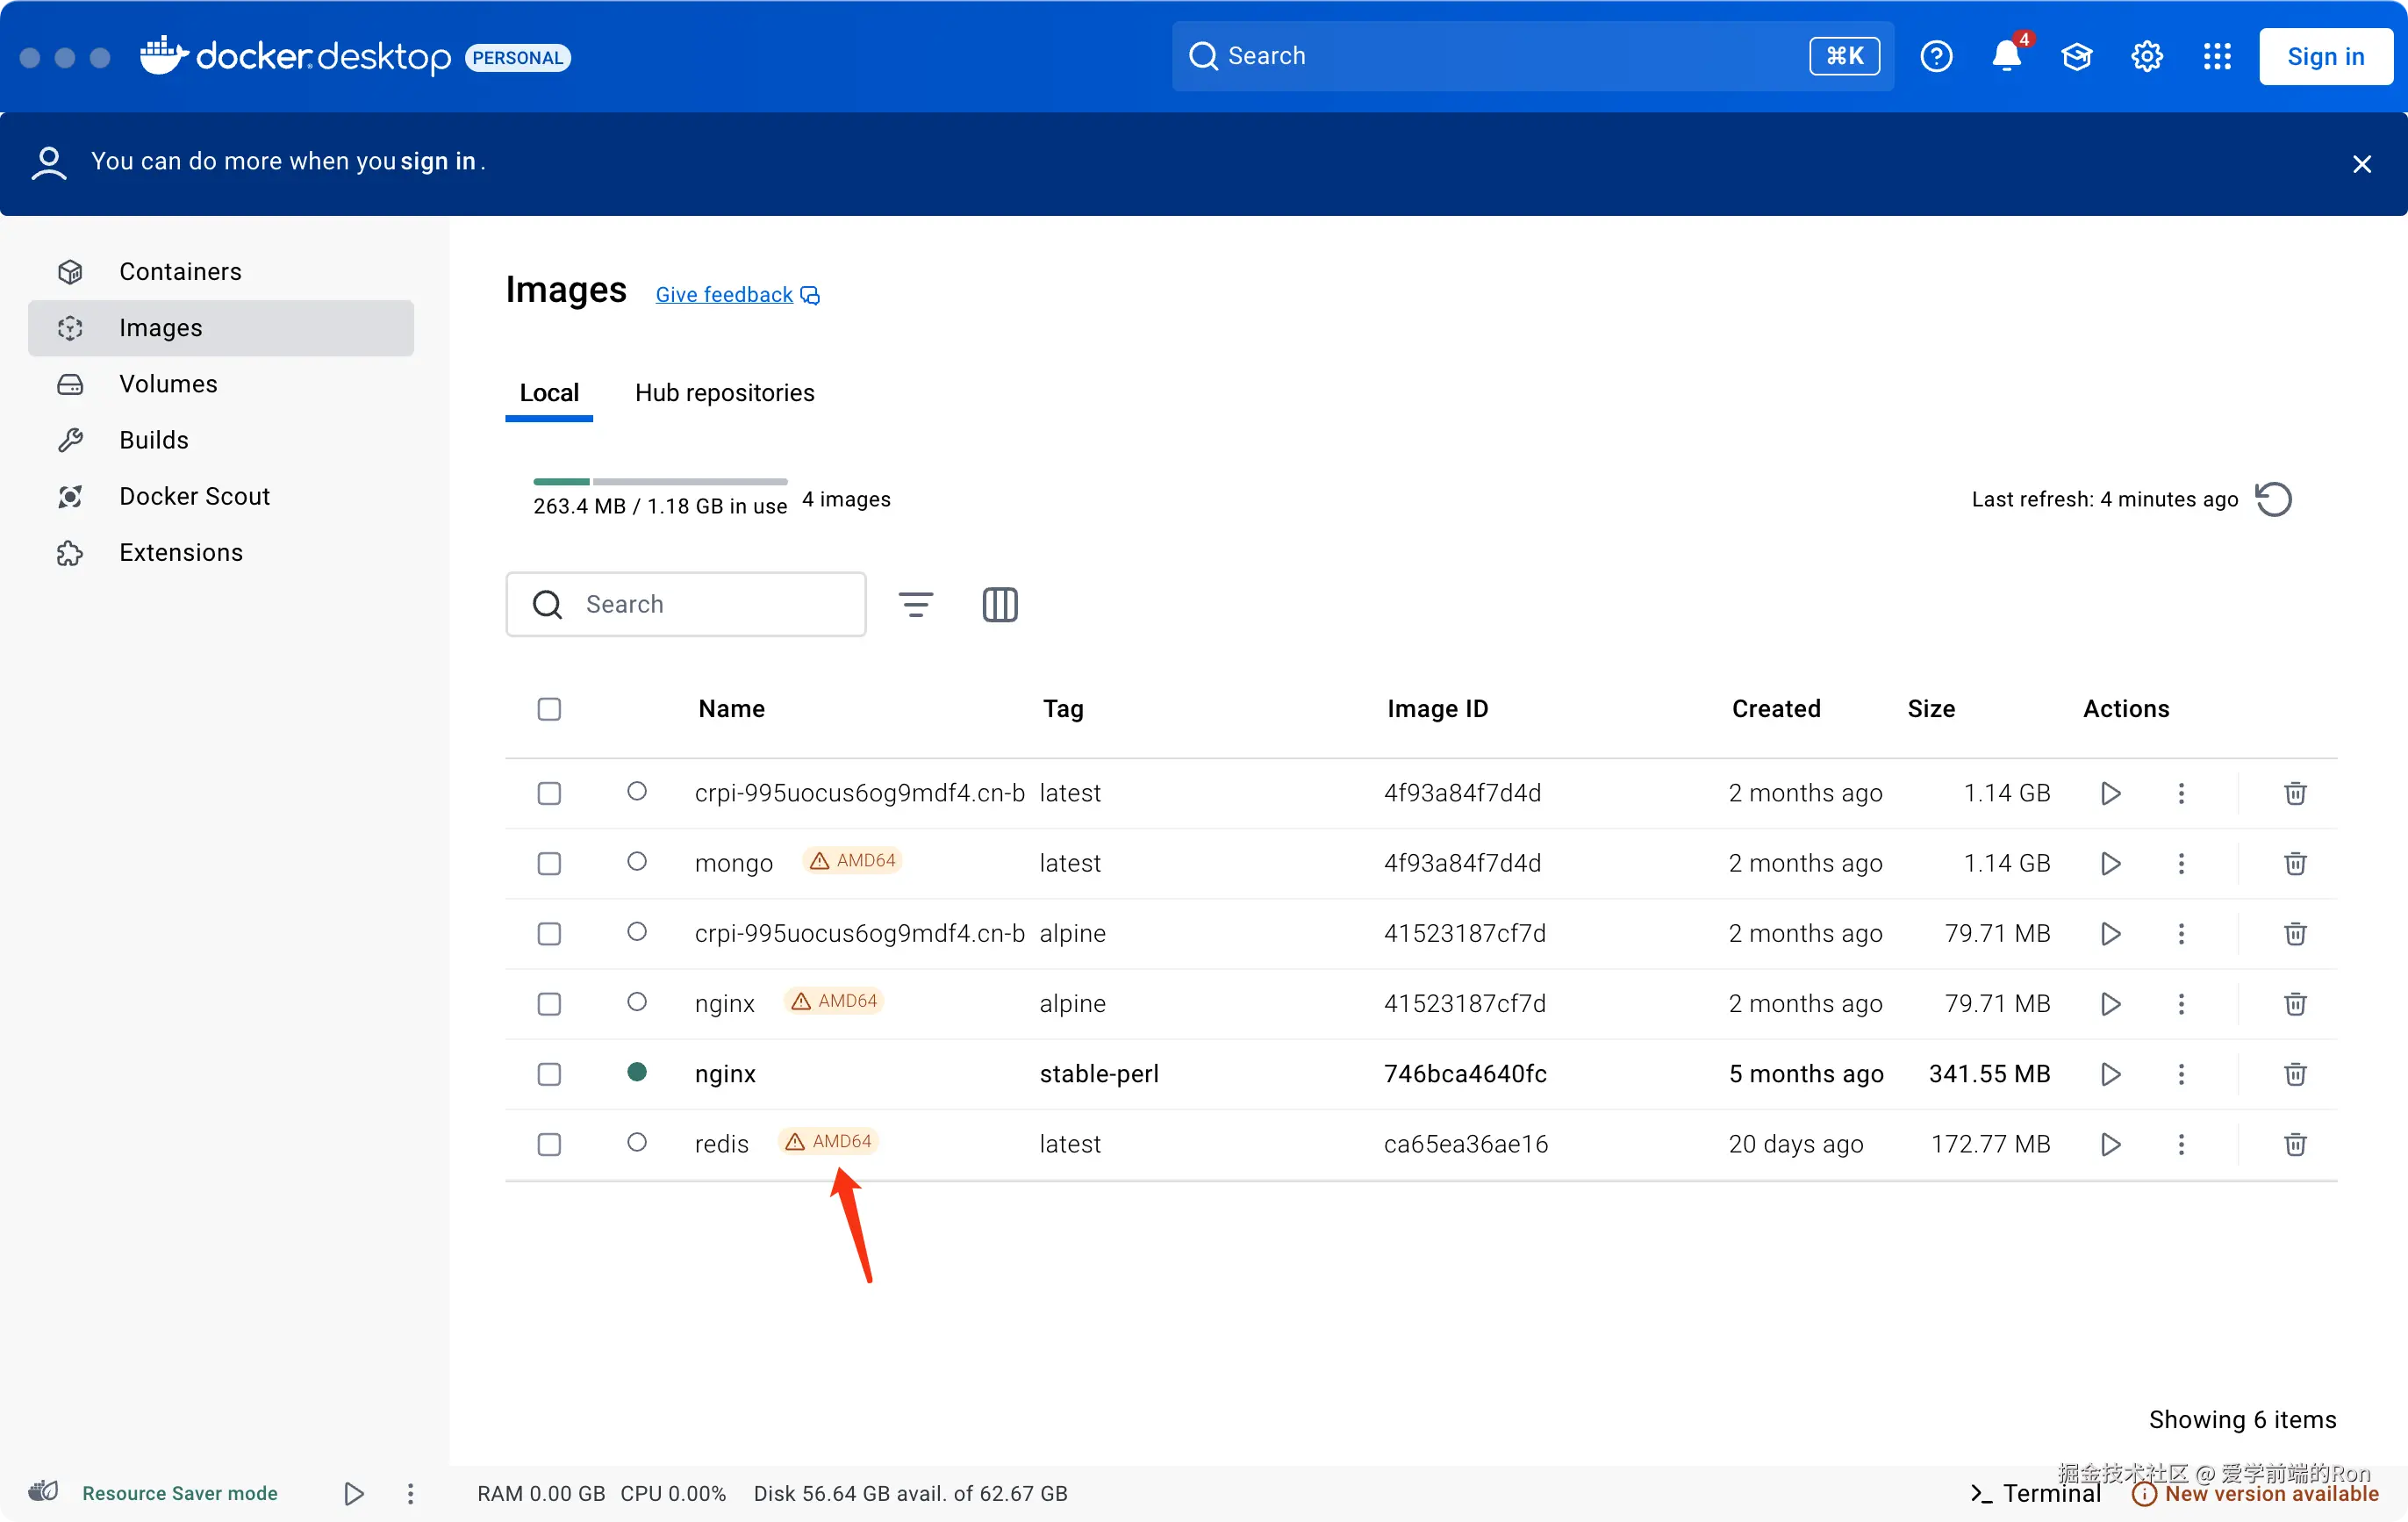Click the disk usage progress bar
Screen dimensions: 2408x1522
pos(660,482)
